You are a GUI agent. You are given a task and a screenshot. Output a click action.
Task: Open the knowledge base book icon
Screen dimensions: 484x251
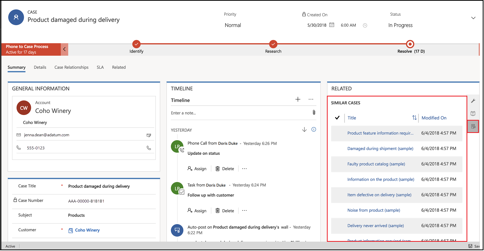[473, 113]
